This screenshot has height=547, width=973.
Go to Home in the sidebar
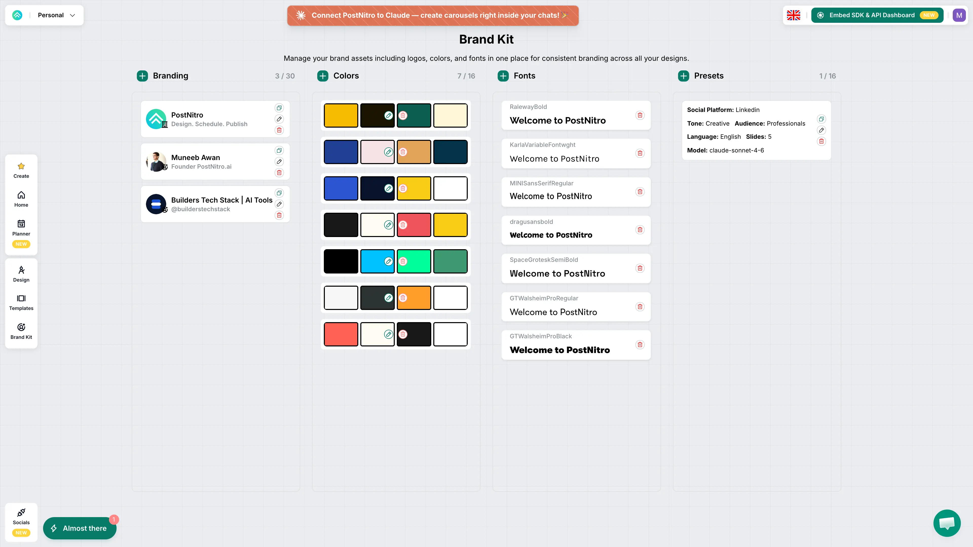click(21, 199)
